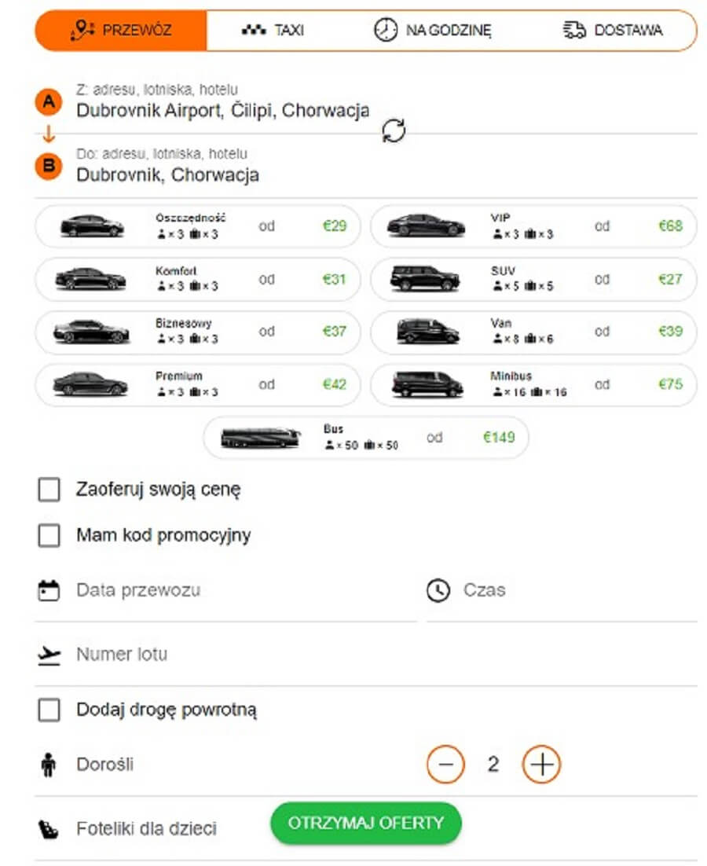Check the Dodaj drogę powrotną box
The image size is (707, 866).
point(49,710)
